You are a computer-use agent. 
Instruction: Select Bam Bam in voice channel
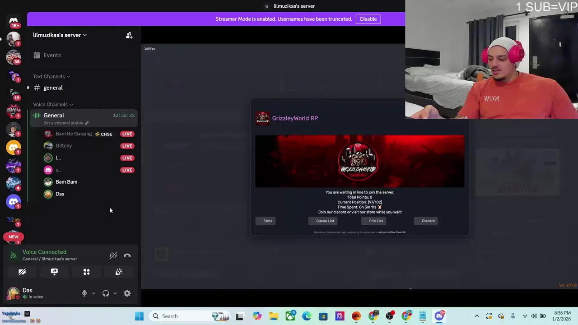point(66,182)
